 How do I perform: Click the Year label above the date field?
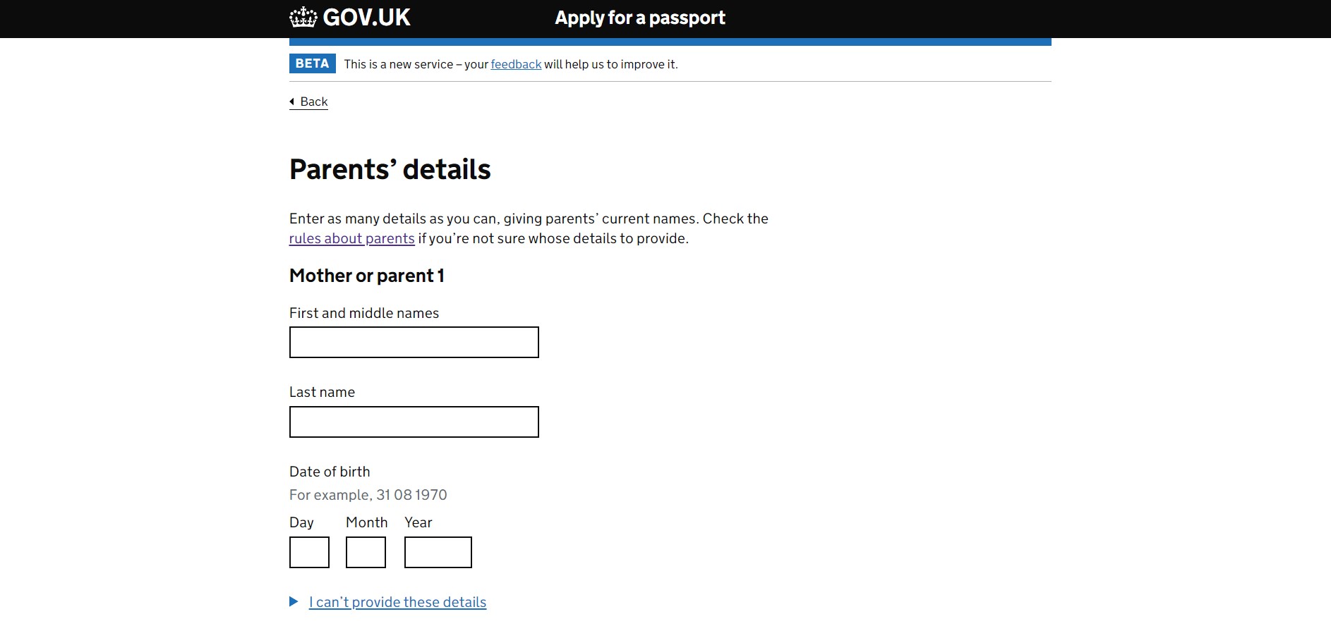click(418, 522)
